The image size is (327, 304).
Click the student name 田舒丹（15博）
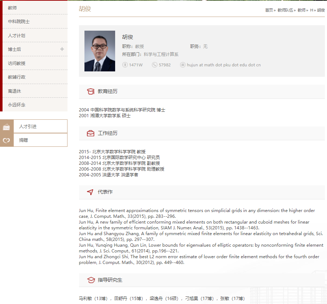[x=129, y=299]
